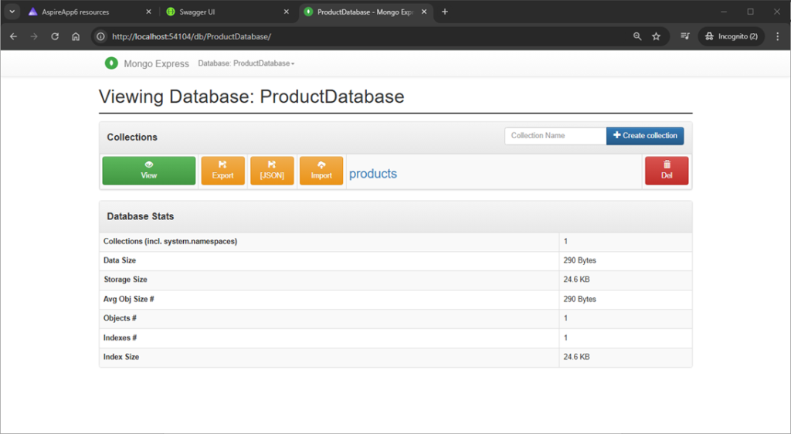Click the browser forward arrow
Image resolution: width=791 pixels, height=434 pixels.
(34, 36)
